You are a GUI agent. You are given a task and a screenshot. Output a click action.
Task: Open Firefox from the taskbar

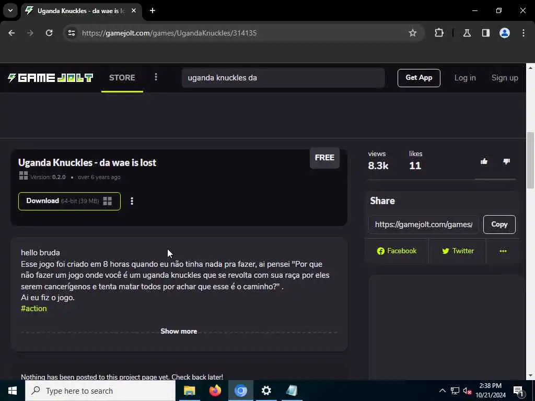click(215, 391)
